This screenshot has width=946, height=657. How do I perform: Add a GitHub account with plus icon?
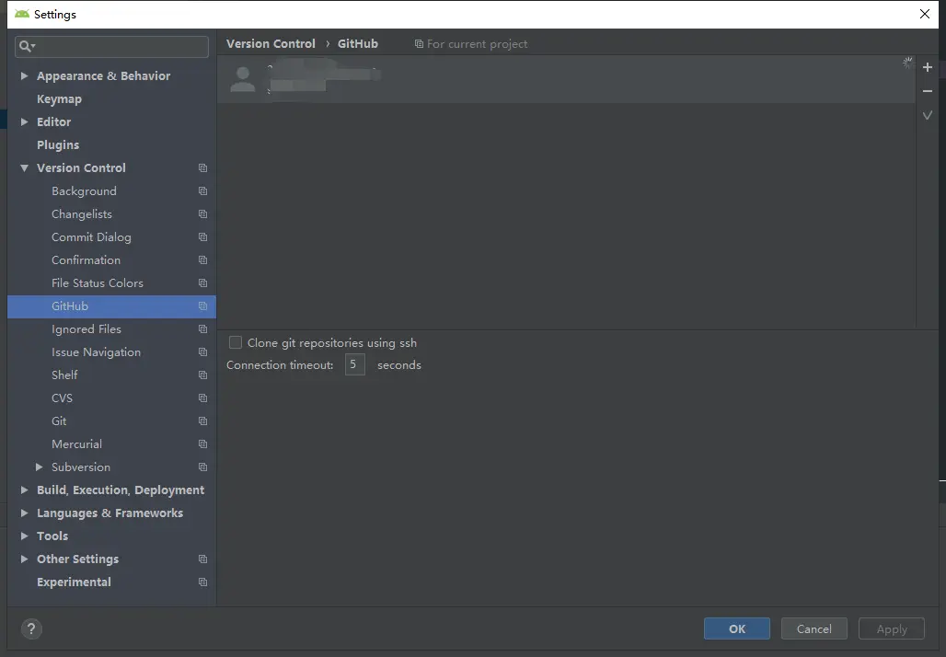[928, 67]
